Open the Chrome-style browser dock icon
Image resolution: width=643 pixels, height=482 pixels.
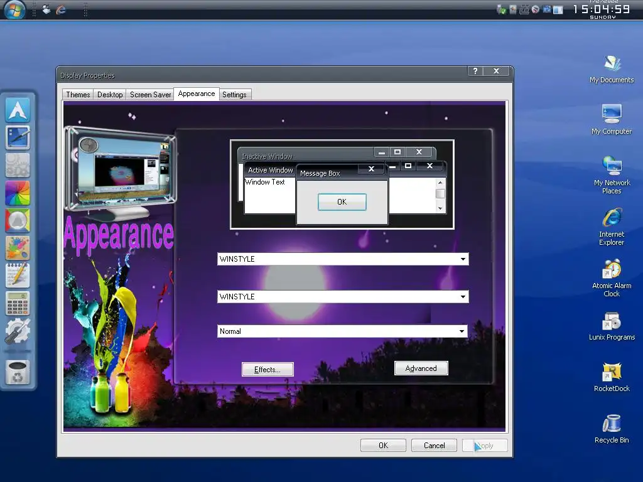17,220
